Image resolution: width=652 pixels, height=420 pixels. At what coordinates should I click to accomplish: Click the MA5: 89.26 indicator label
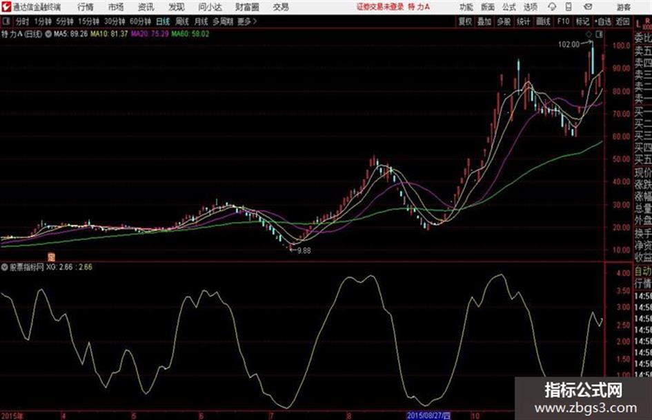pos(71,34)
